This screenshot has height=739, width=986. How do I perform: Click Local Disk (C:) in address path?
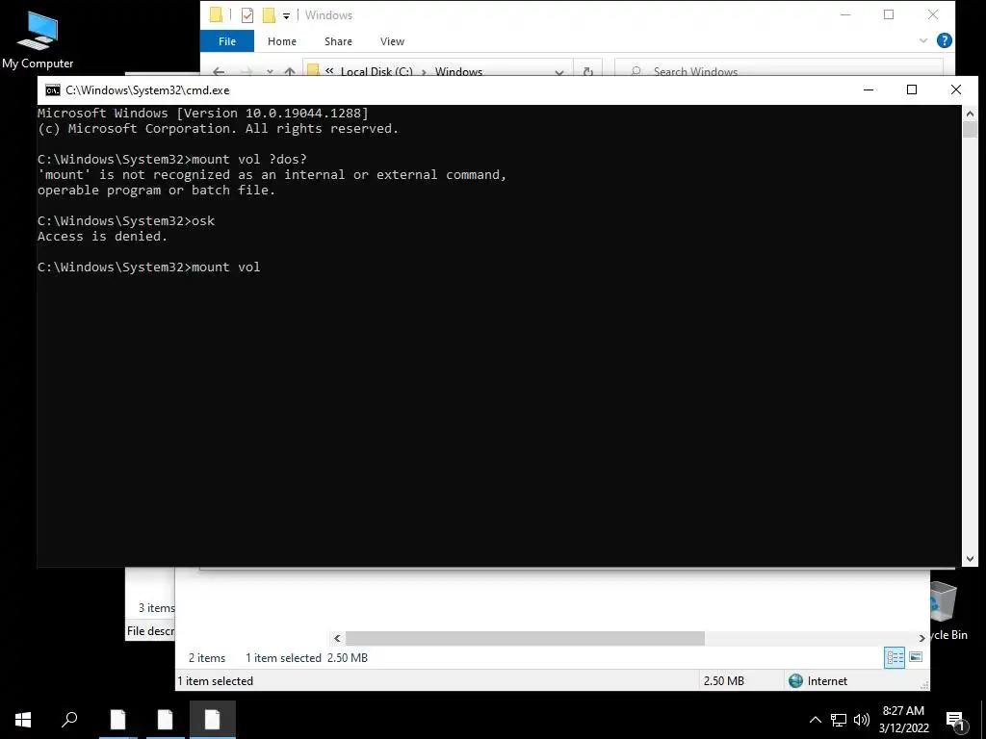coord(376,71)
